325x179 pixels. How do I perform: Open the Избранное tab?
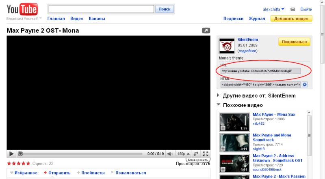coord(24,173)
